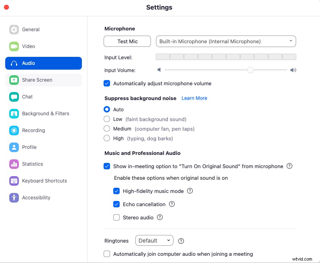
Task: Switch to Video settings
Action: click(x=43, y=46)
